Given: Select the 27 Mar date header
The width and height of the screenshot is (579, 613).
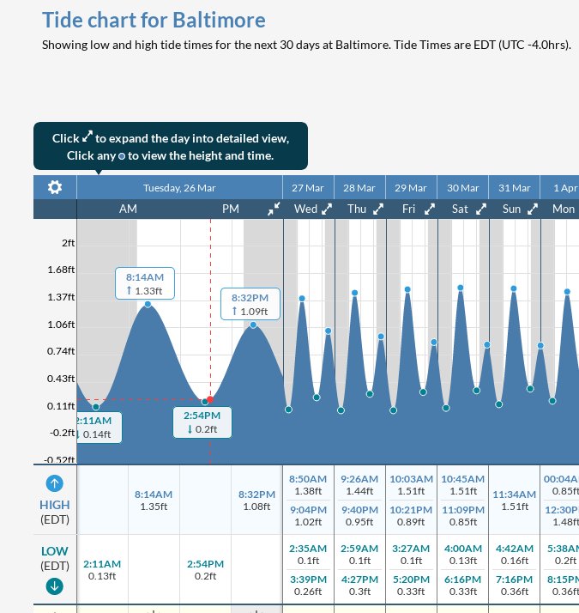Looking at the screenshot, I should (308, 188).
